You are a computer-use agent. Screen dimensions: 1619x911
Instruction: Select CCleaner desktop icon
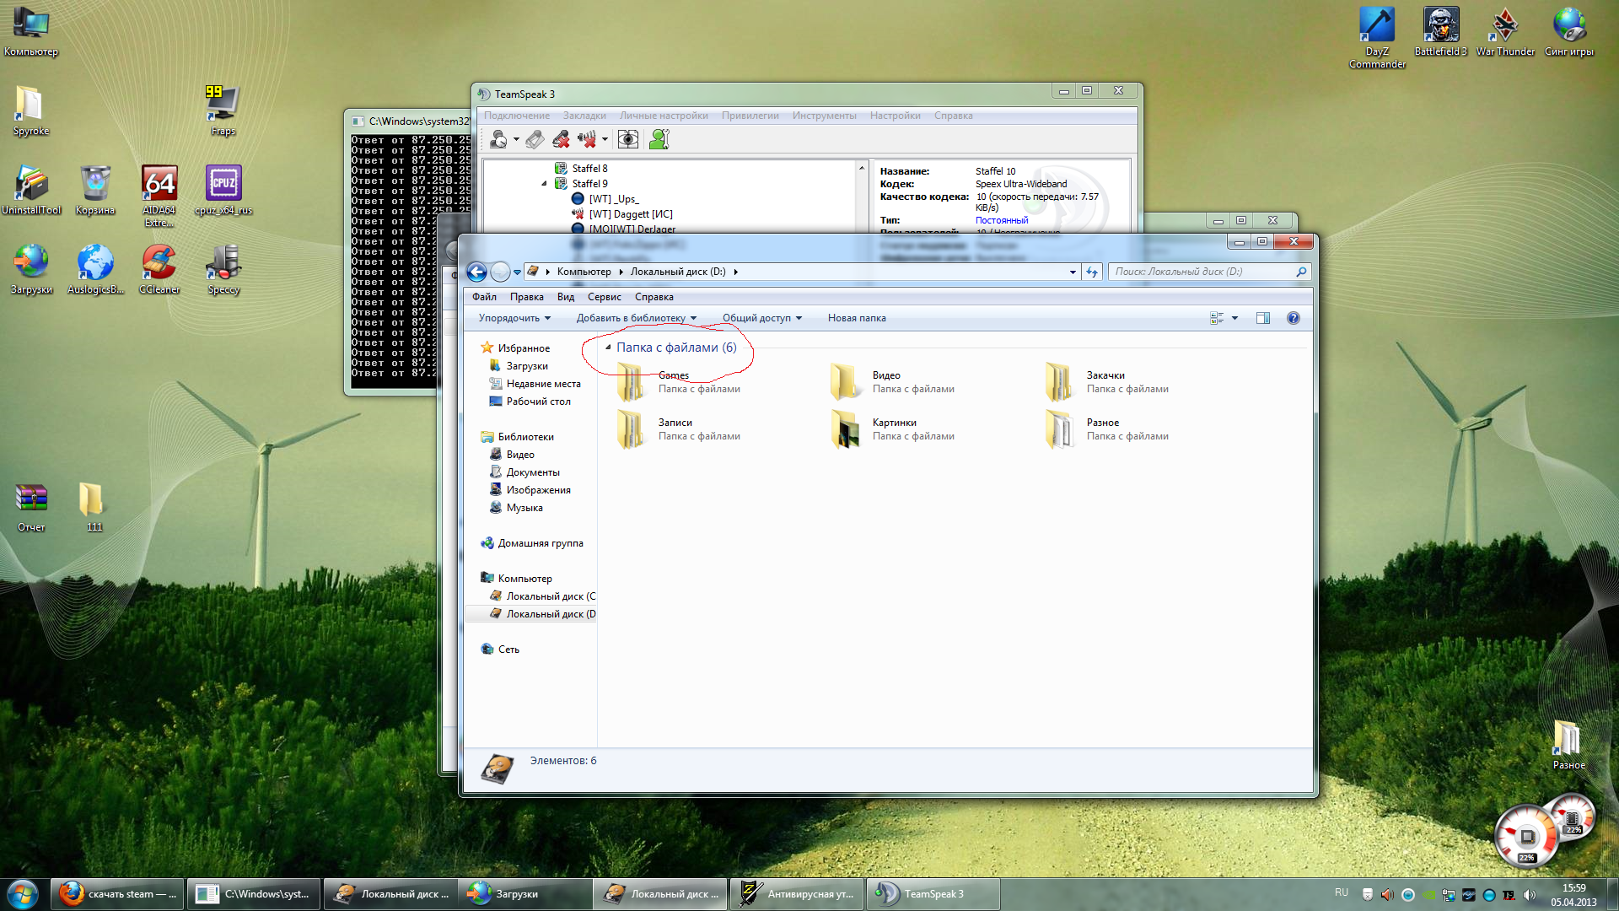(159, 270)
